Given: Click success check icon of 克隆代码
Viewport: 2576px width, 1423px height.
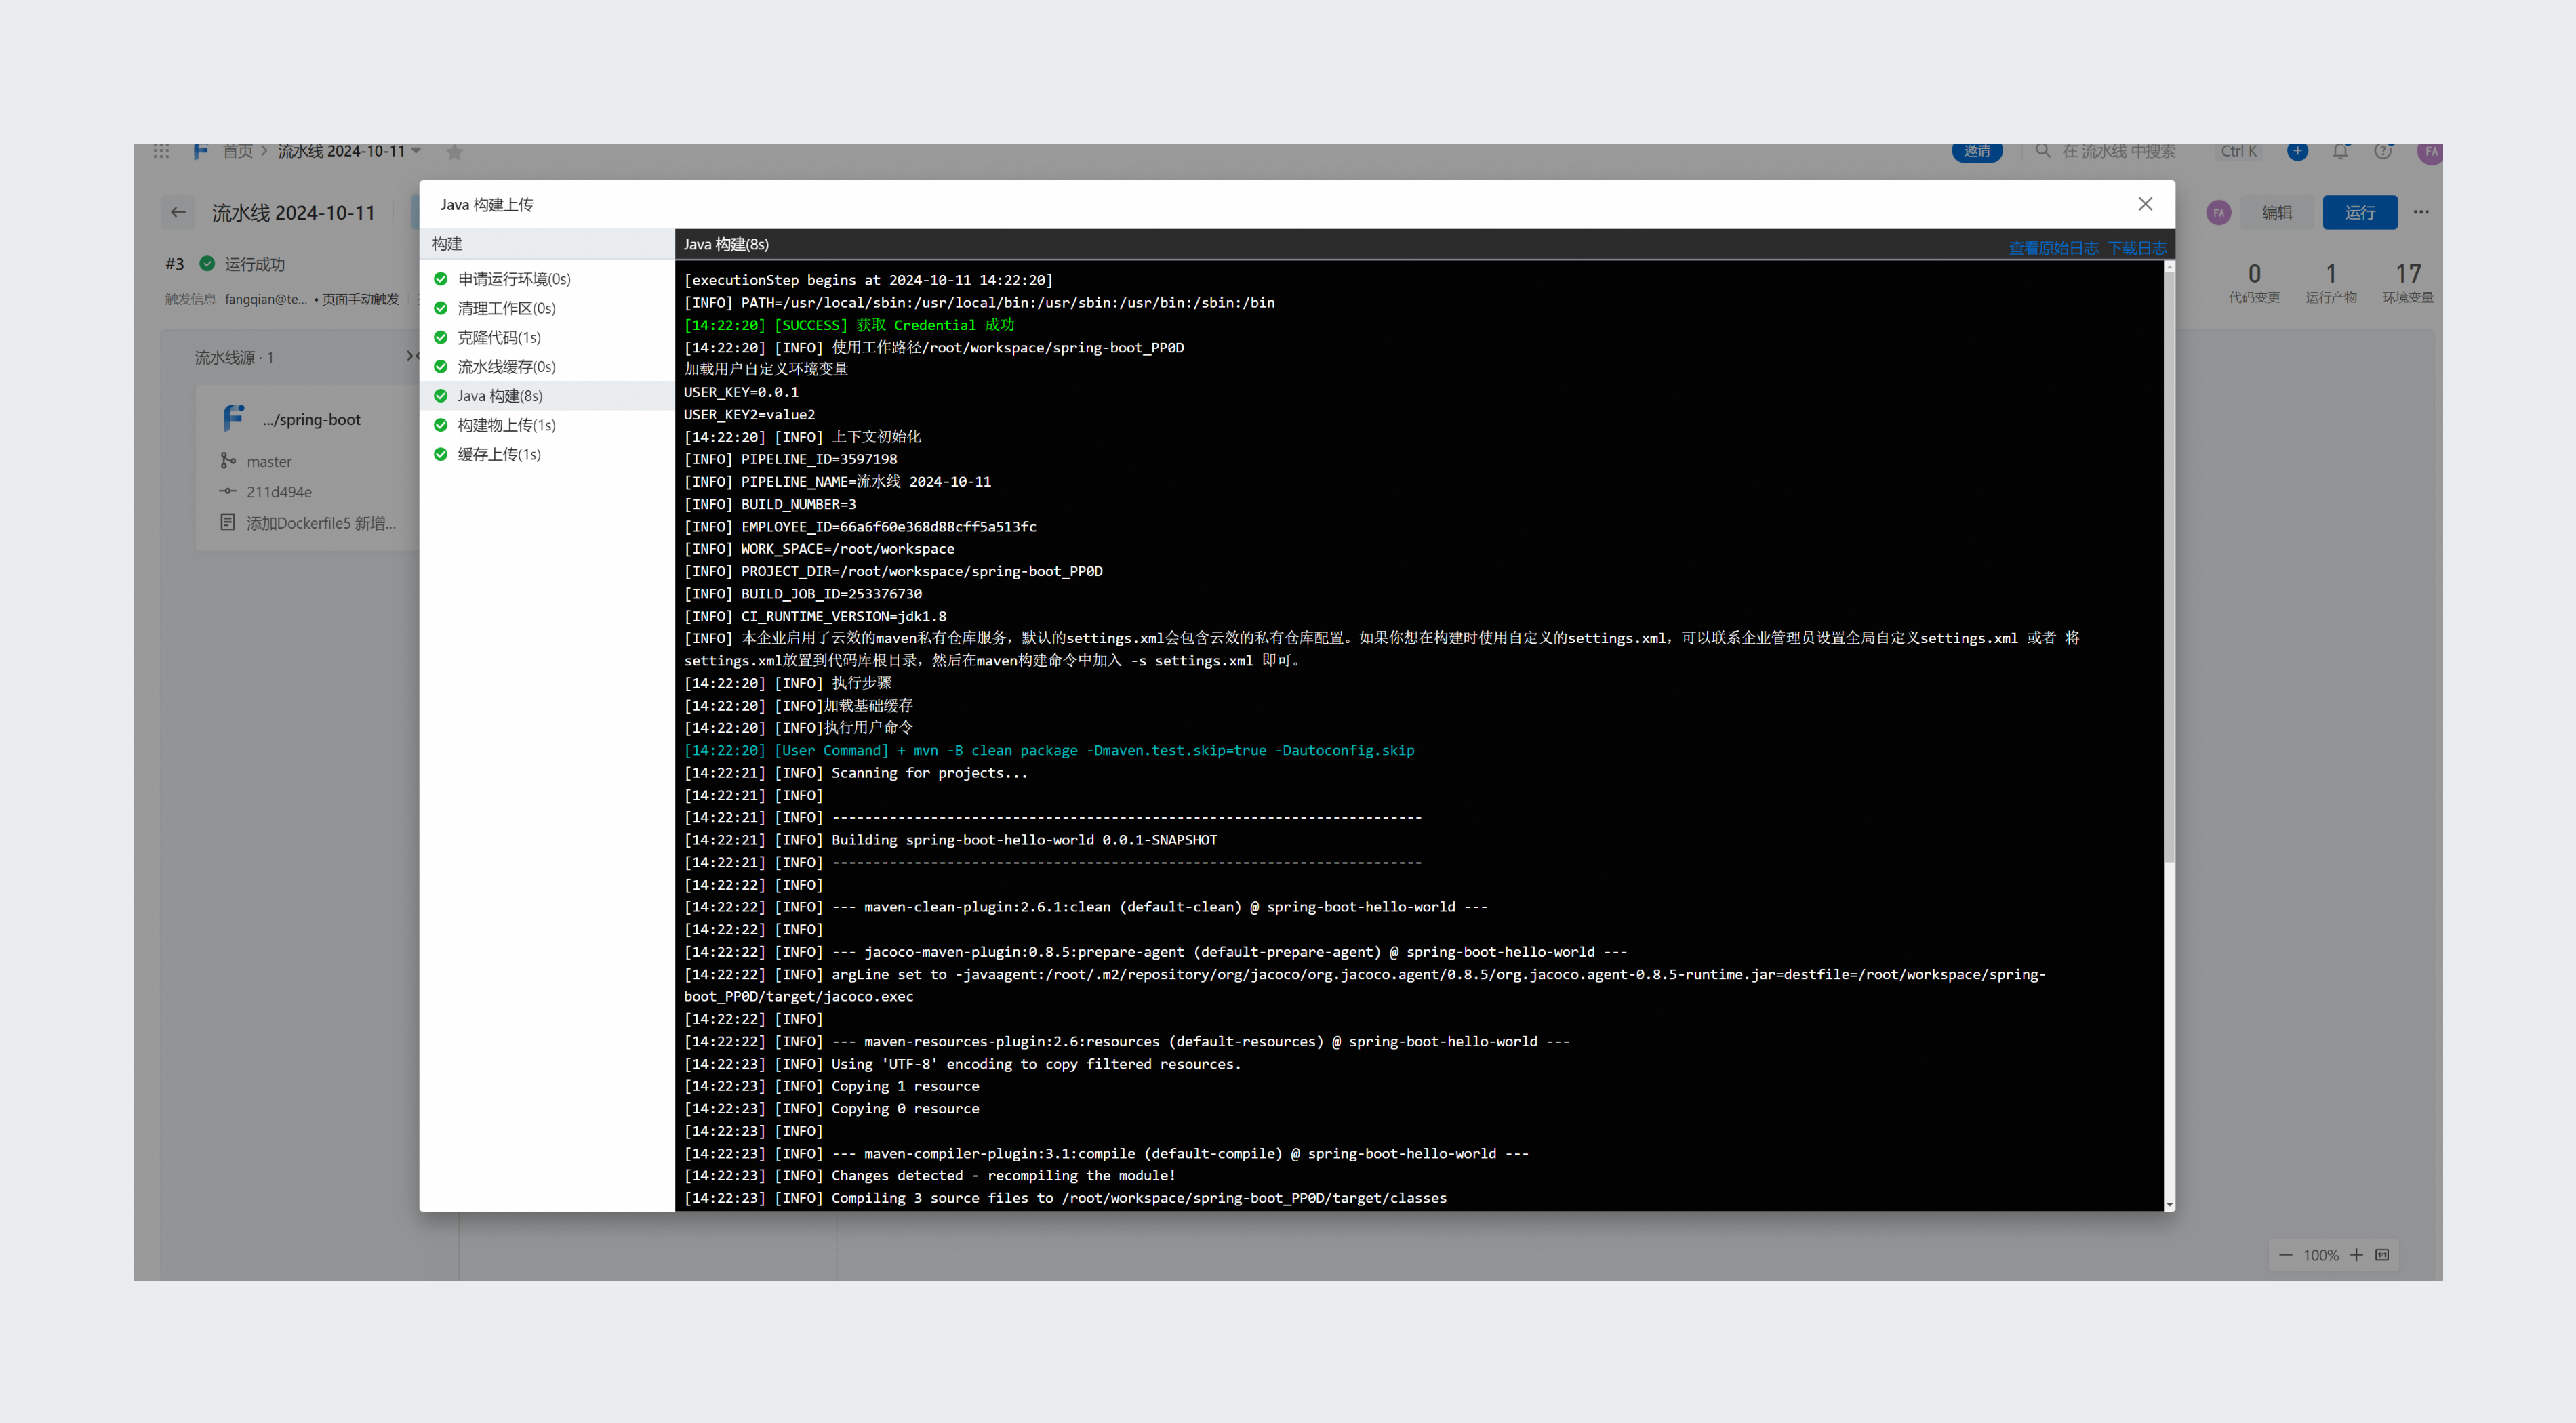Looking at the screenshot, I should (440, 337).
